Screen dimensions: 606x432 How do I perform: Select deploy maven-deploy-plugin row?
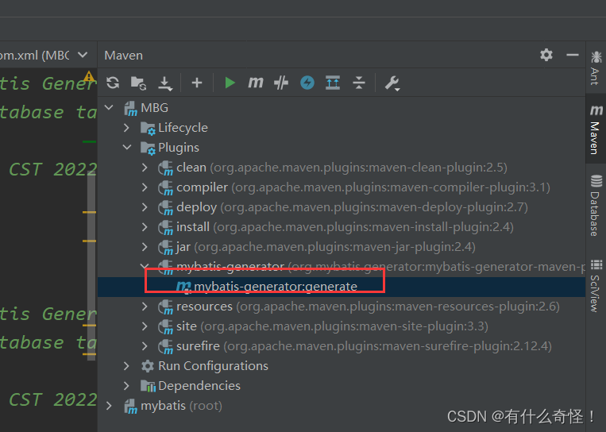342,207
